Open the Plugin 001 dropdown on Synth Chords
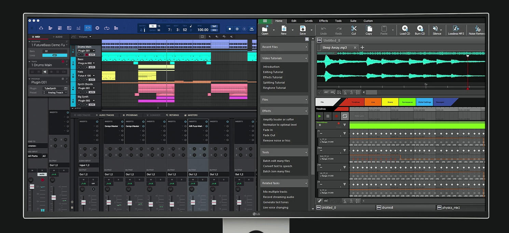Image resolution: width=509 pixels, height=233 pixels. click(x=86, y=88)
